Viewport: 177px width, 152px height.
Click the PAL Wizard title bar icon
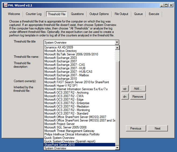(x=5, y=5)
